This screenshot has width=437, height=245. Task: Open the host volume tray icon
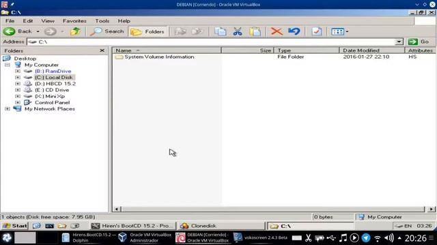[x=389, y=238]
